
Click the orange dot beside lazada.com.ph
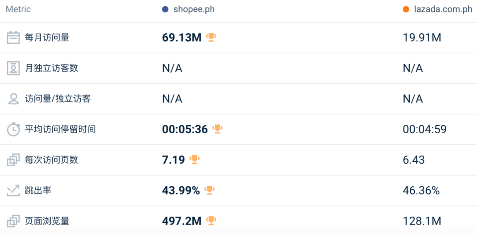[x=406, y=9]
